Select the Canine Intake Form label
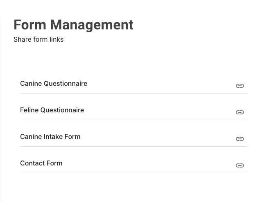This screenshot has height=201, width=262. pyautogui.click(x=50, y=136)
